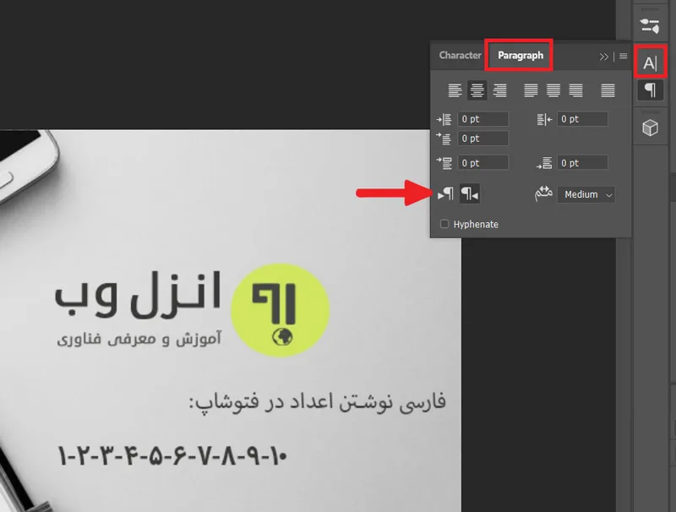Click the Kashida width icon
676x512 pixels.
pyautogui.click(x=543, y=194)
